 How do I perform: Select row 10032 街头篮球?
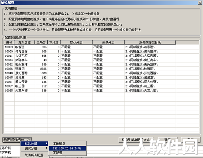click(101, 64)
